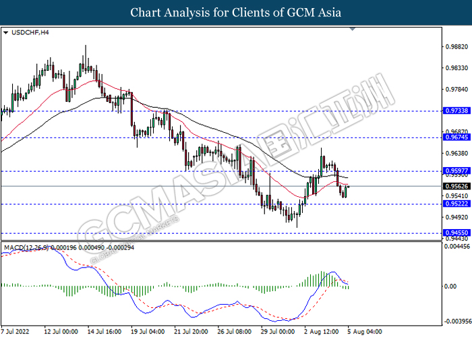The width and height of the screenshot is (472, 337).
Task: Click the 0.96380 price axis value
Action: [x=456, y=154]
